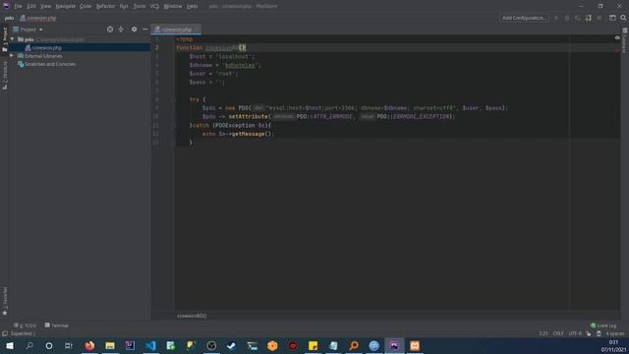Open XAMPP from the taskbar
The image size is (629, 354).
(x=415, y=345)
